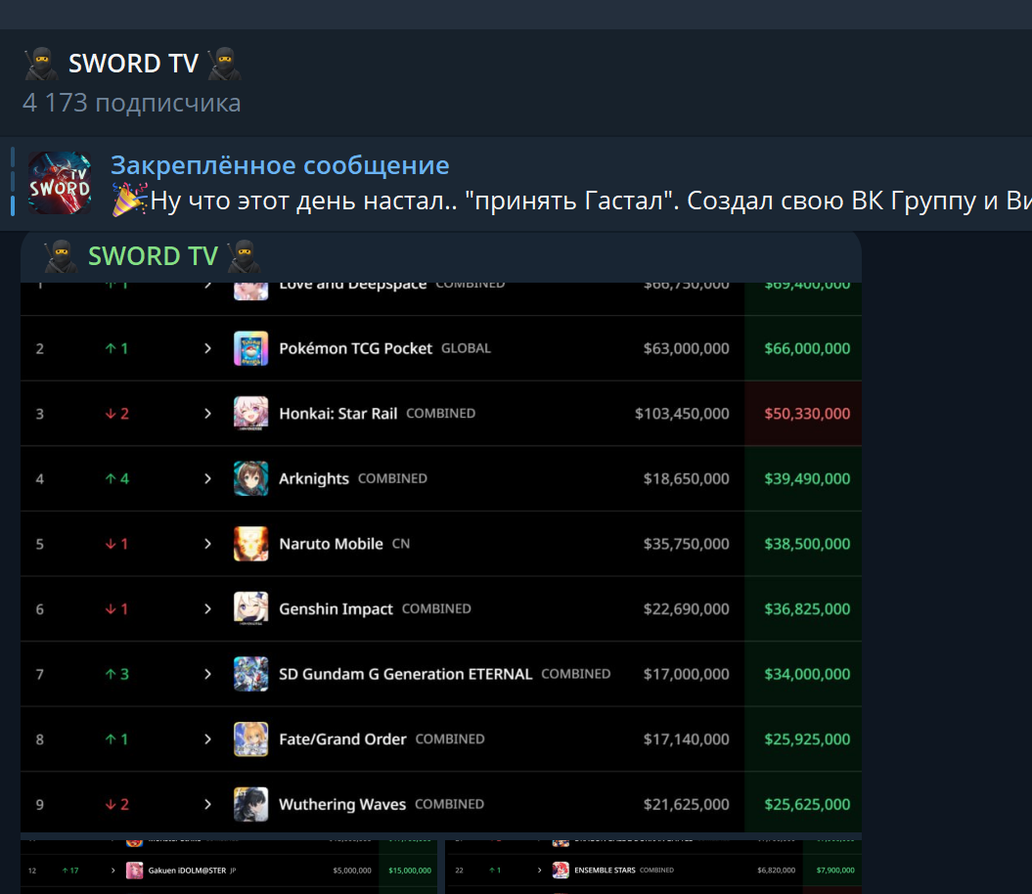
Task: Expand the Genshin Impact row chevron
Action: pos(208,609)
